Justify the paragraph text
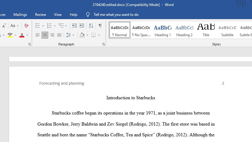This screenshot has width=252, height=142. coord(59,35)
